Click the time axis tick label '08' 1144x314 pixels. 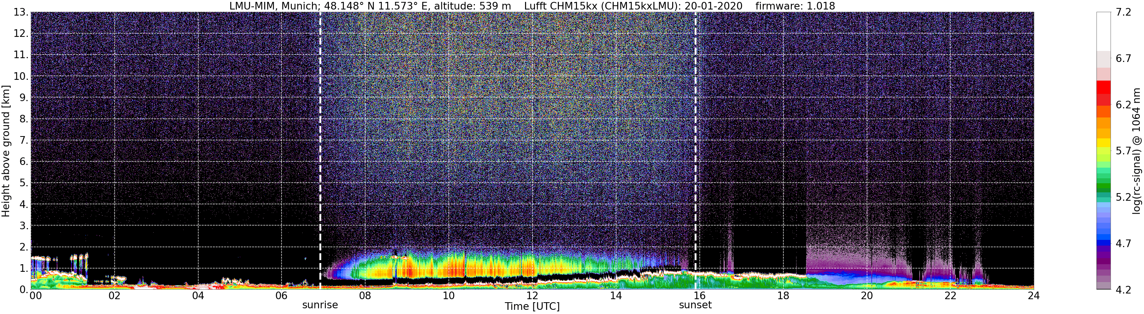pos(365,296)
